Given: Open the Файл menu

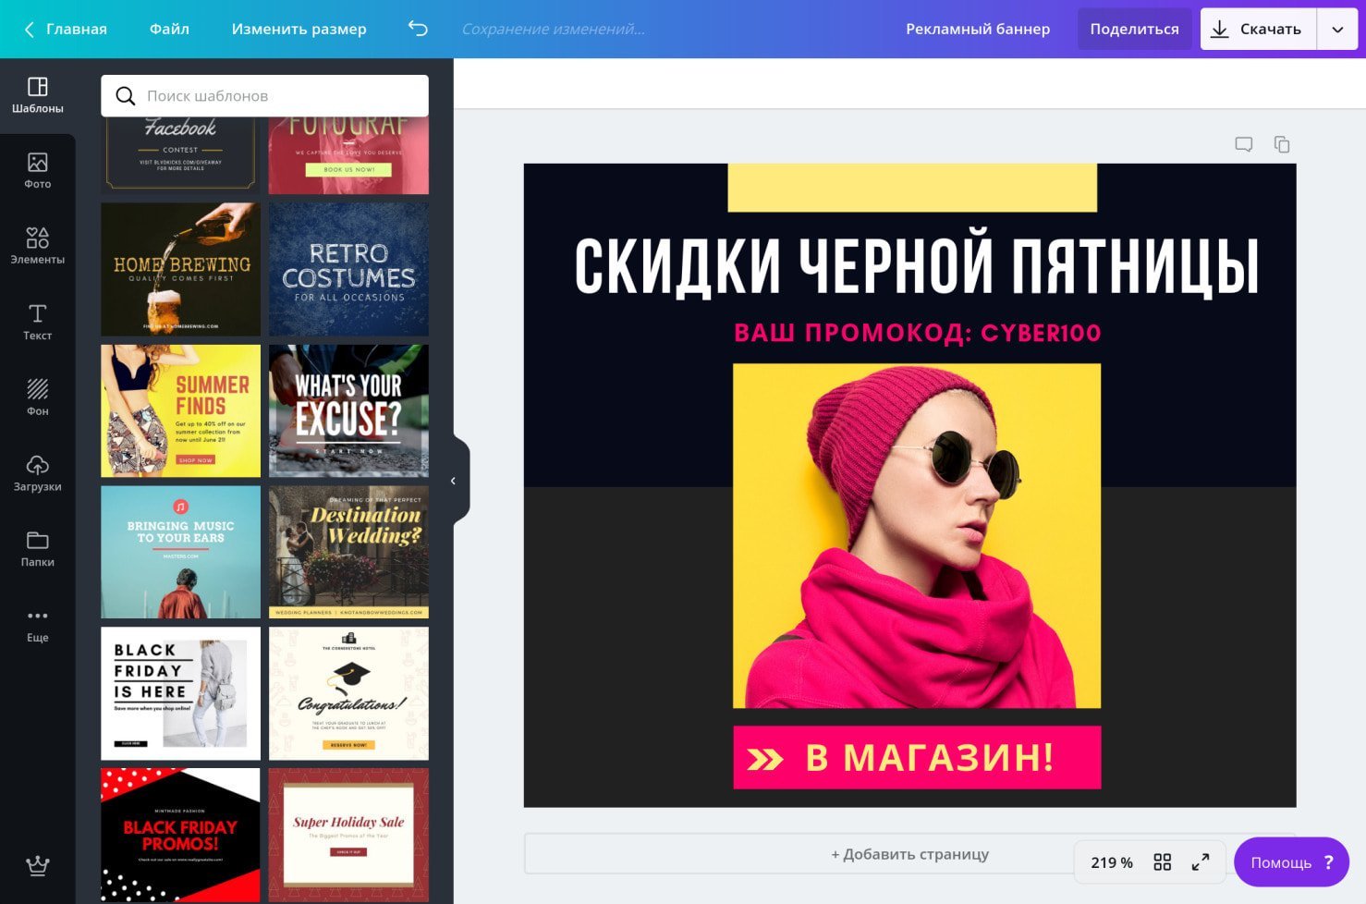Looking at the screenshot, I should 168,29.
